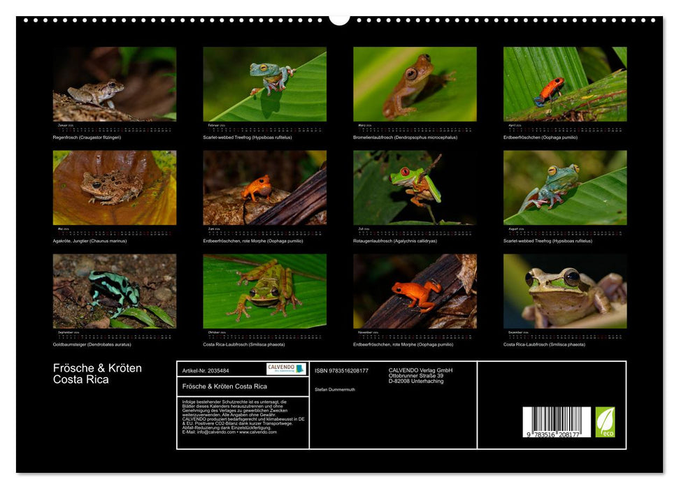This screenshot has width=679, height=489.
Task: Click the large Frösche & Kröten Costa Rica title
Action: [97, 374]
